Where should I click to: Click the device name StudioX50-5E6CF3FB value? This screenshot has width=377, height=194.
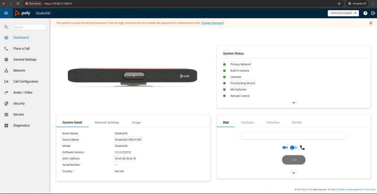pos(128,139)
